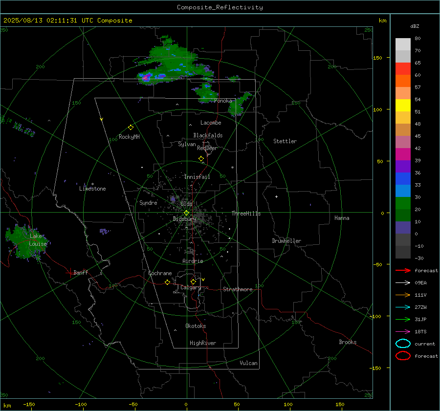
Task: Click the white 09EA arrow in the legend
Action: 403,282
